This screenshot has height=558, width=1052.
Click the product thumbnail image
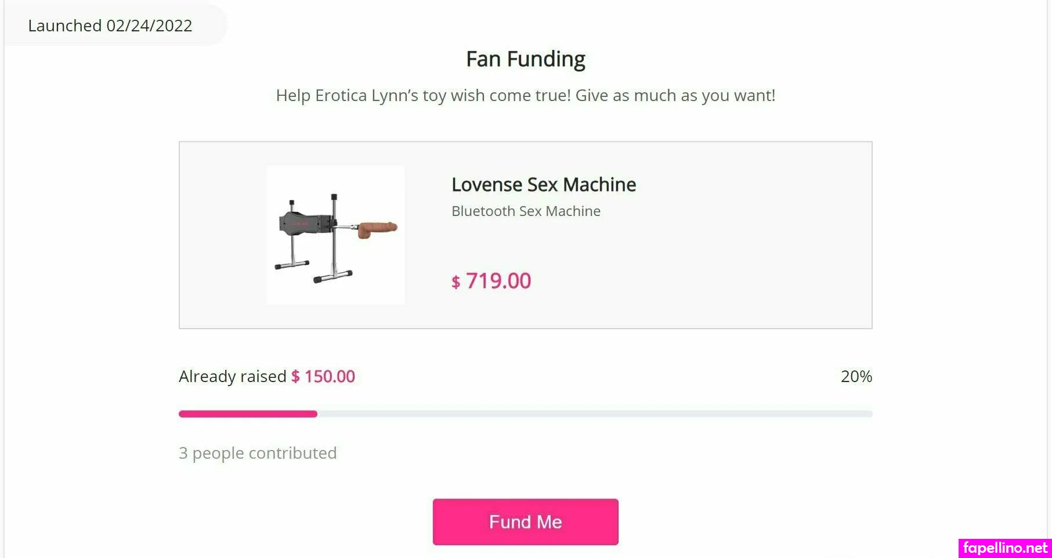335,235
